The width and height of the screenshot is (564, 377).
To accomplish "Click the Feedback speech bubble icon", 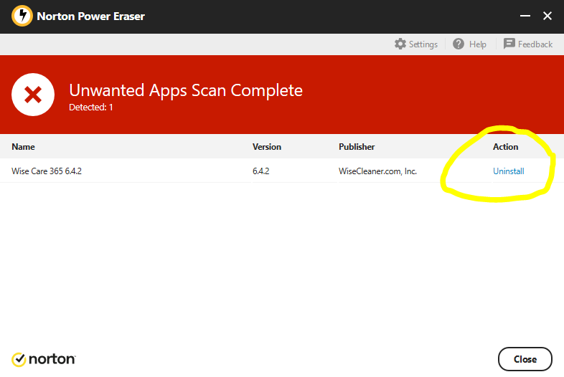I will (x=509, y=44).
